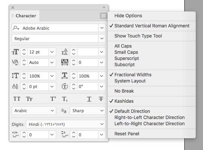Select Show Touch Type Tool
This screenshot has width=203, height=150.
(138, 36)
